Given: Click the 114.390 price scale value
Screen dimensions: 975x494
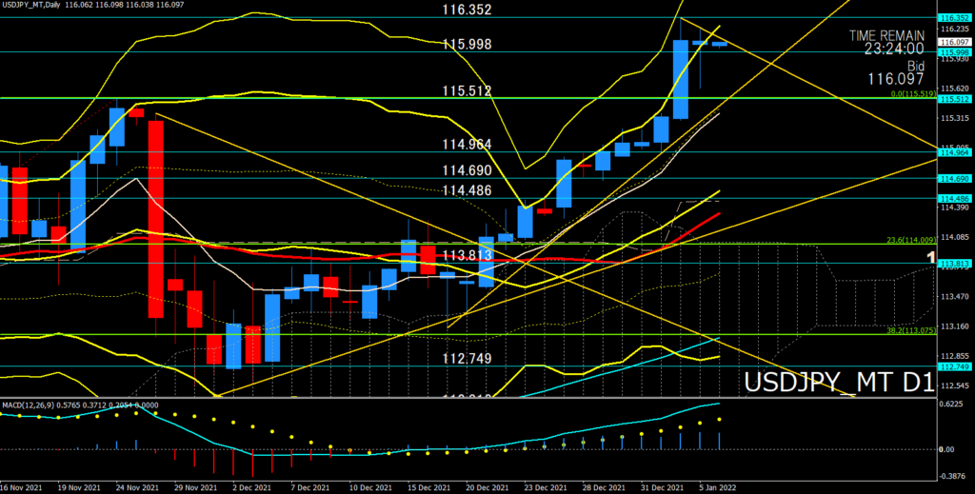Looking at the screenshot, I should [x=954, y=207].
